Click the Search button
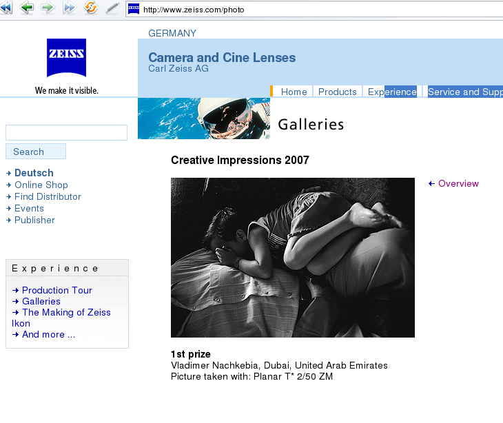The width and height of the screenshot is (503, 423). click(x=36, y=152)
